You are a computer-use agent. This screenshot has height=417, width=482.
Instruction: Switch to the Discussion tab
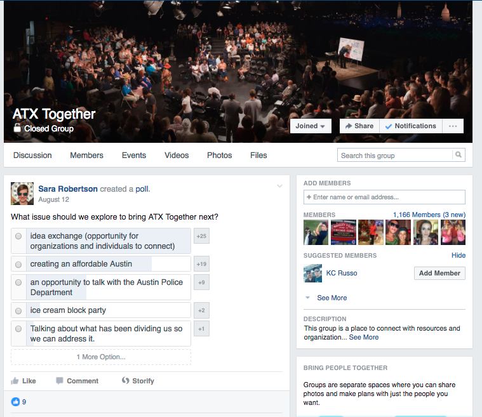[32, 155]
